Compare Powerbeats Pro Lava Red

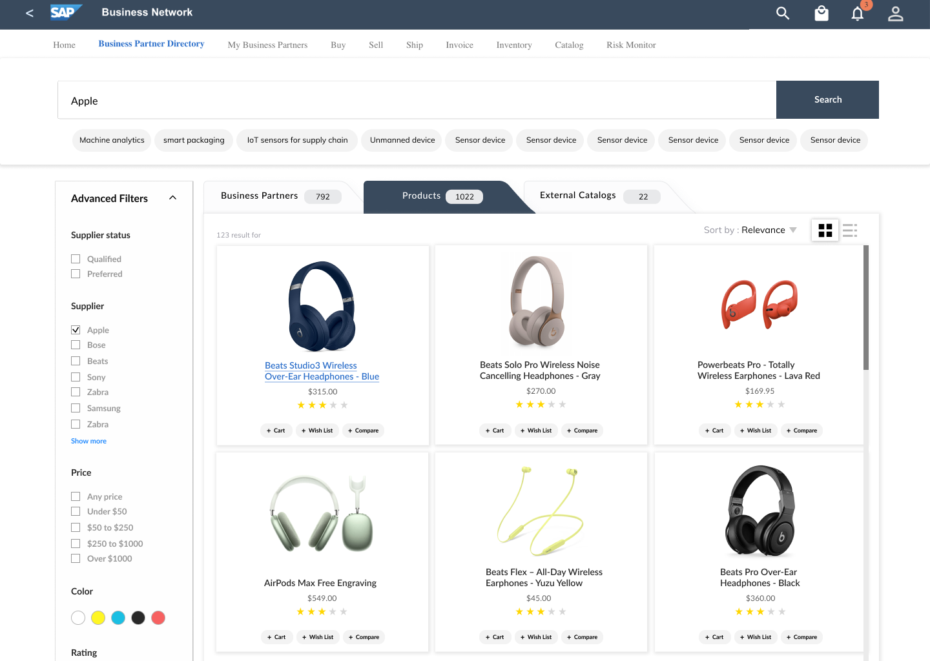tap(801, 431)
